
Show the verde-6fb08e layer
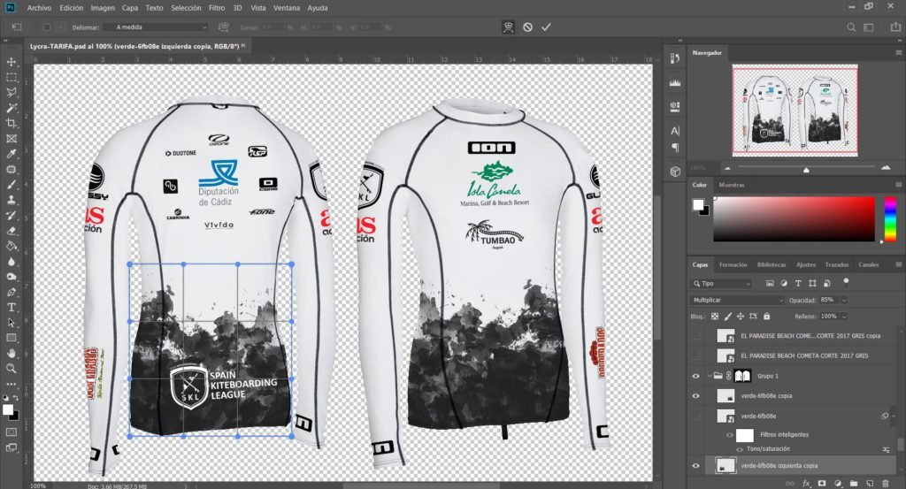[x=695, y=416]
